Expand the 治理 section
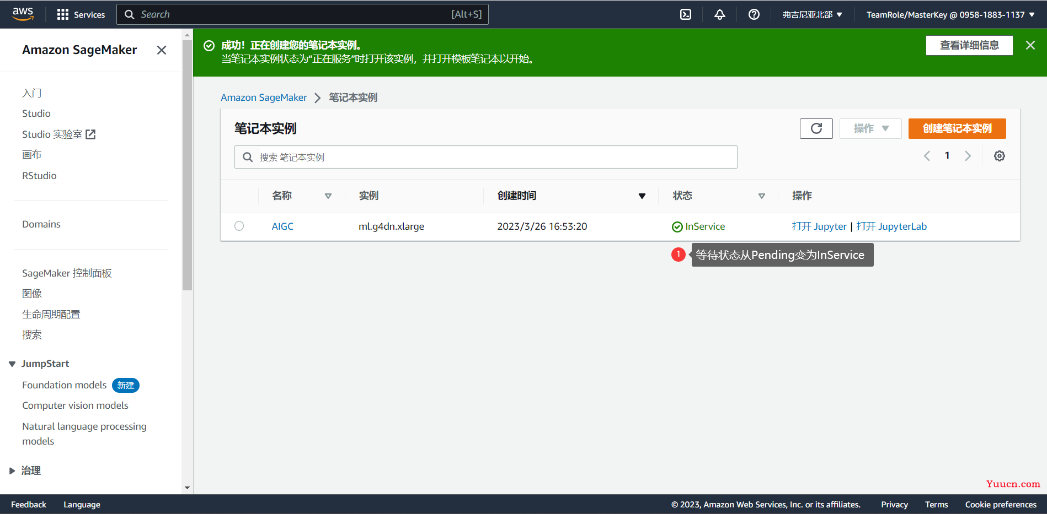The image size is (1047, 514). point(12,471)
